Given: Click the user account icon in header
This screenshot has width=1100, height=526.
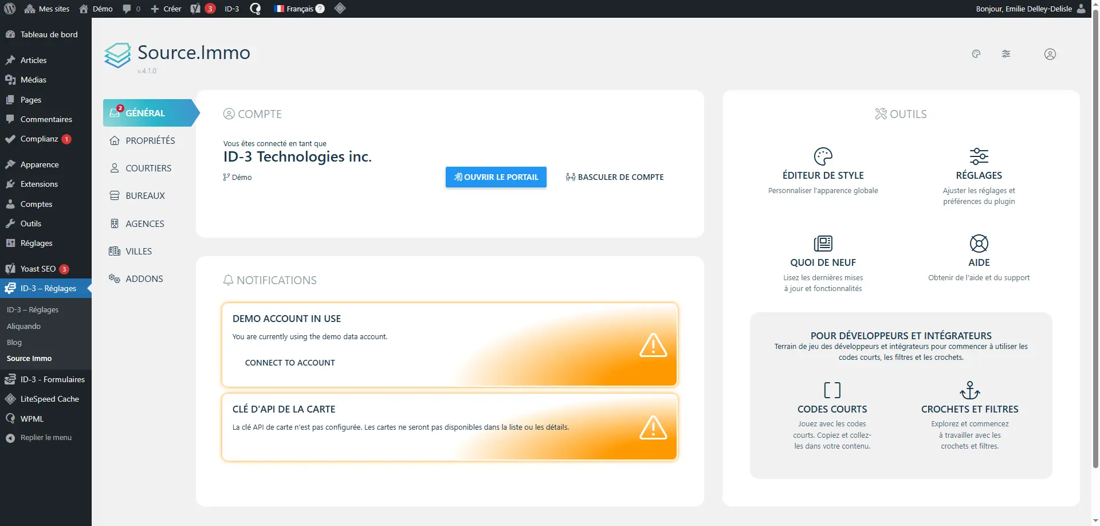Looking at the screenshot, I should (x=1050, y=54).
